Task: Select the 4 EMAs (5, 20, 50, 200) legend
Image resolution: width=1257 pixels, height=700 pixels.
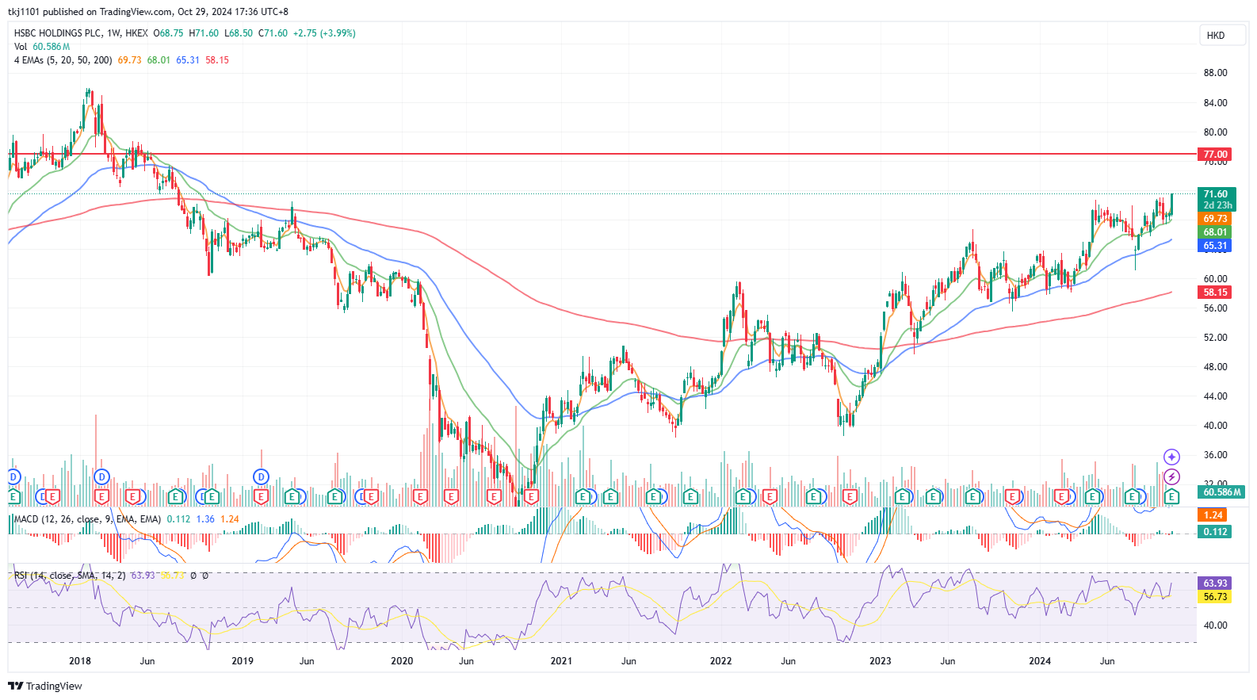Action: (x=63, y=60)
